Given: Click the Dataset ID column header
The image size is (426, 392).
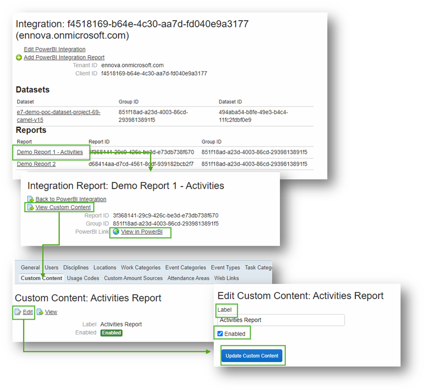Looking at the screenshot, I should point(230,102).
